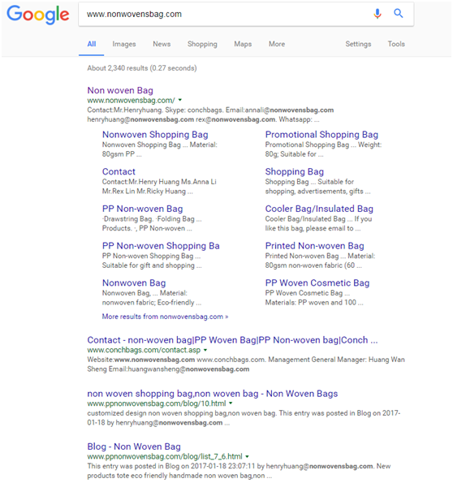Click the Tools button
Viewport: 453px width, 496px height.
point(396,44)
